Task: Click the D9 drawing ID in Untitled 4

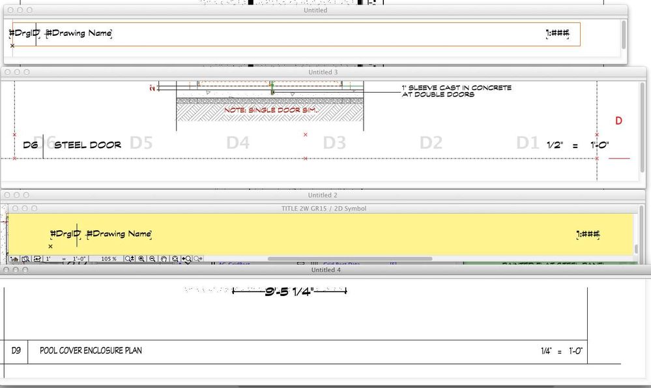Action: pyautogui.click(x=16, y=351)
